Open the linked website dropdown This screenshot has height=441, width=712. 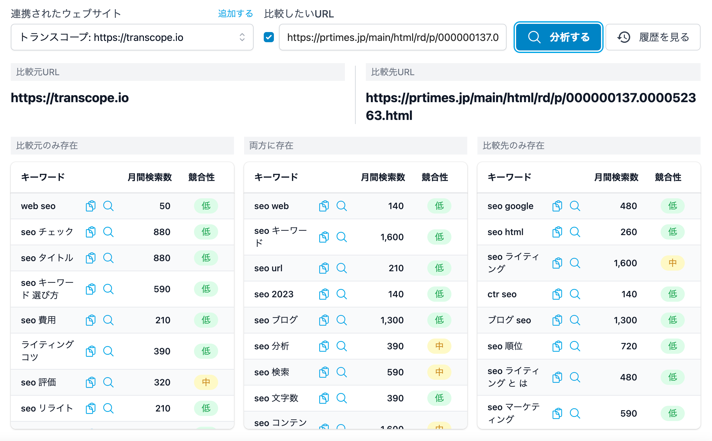(x=132, y=37)
